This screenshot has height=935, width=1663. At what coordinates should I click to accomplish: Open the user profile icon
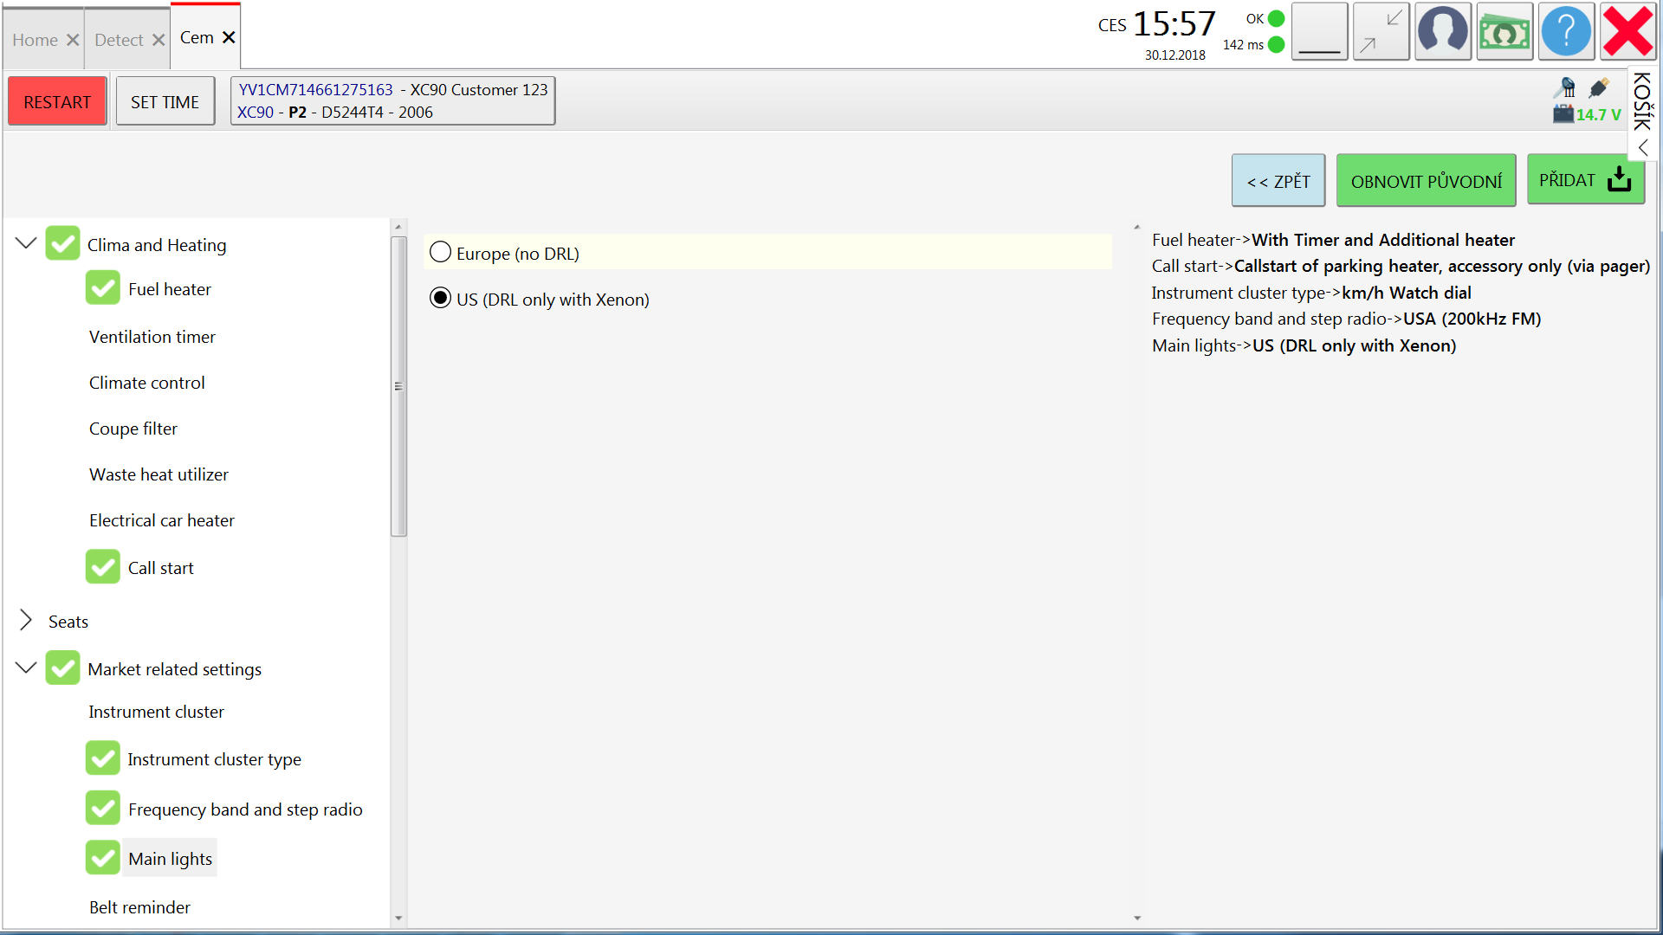coord(1442,32)
